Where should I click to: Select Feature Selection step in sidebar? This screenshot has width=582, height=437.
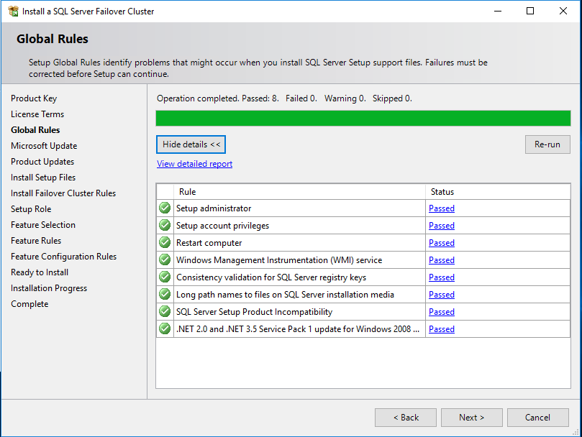[43, 225]
